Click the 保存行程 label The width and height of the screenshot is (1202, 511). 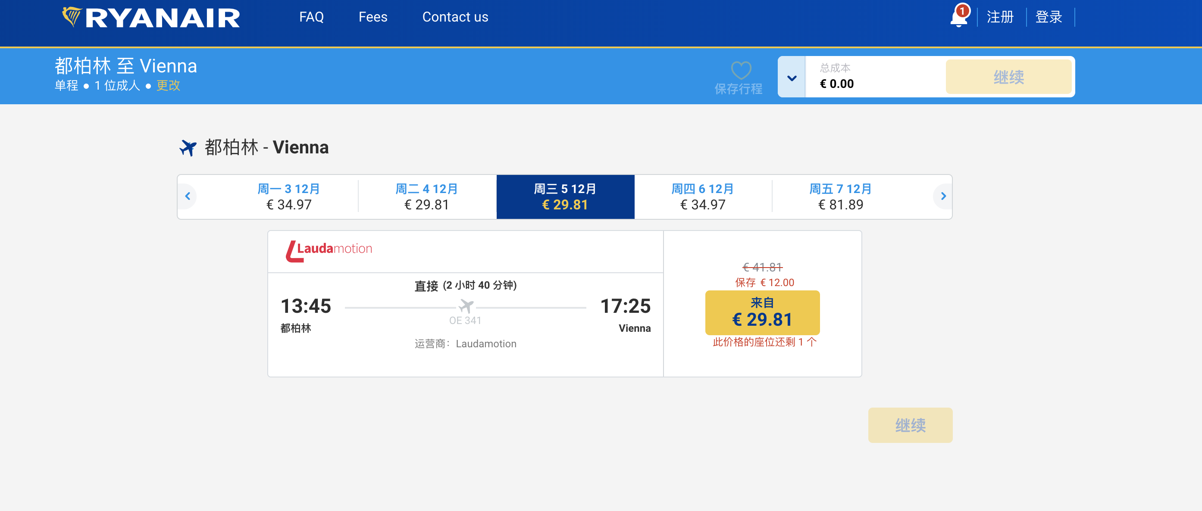tap(738, 89)
